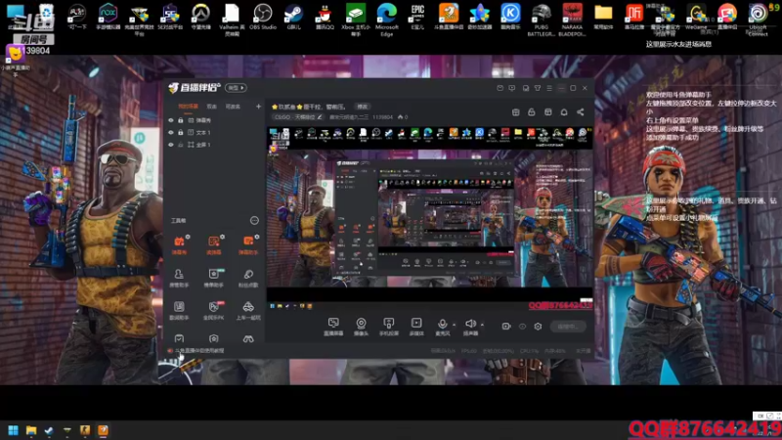Hide the 文本 1 layer
This screenshot has width=782, height=440.
[171, 132]
